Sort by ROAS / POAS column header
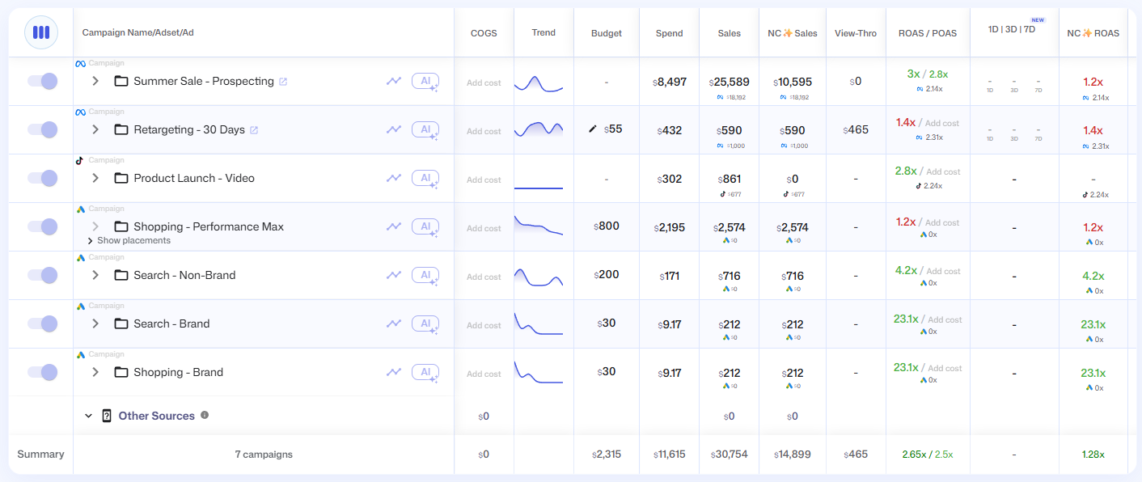This screenshot has width=1142, height=482. 928,33
